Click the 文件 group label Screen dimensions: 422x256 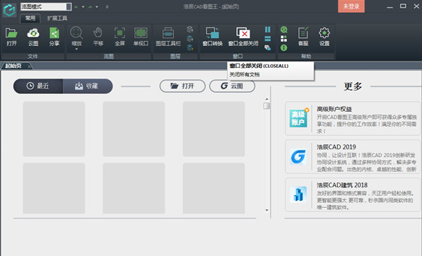coord(33,57)
